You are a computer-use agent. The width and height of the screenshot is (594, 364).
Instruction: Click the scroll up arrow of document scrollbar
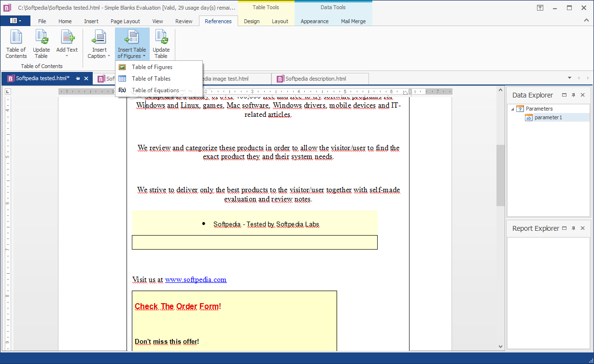pos(500,91)
